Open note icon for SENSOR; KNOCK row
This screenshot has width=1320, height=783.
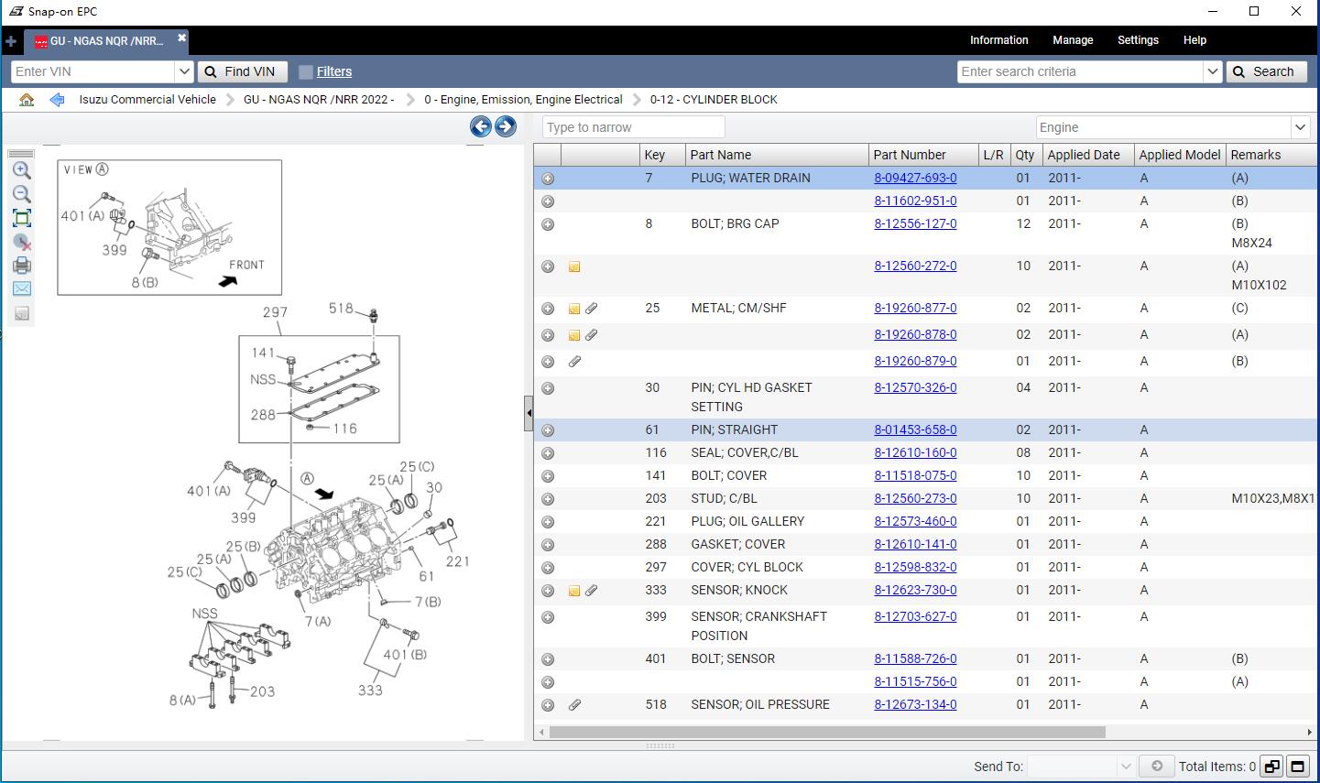[x=574, y=591]
